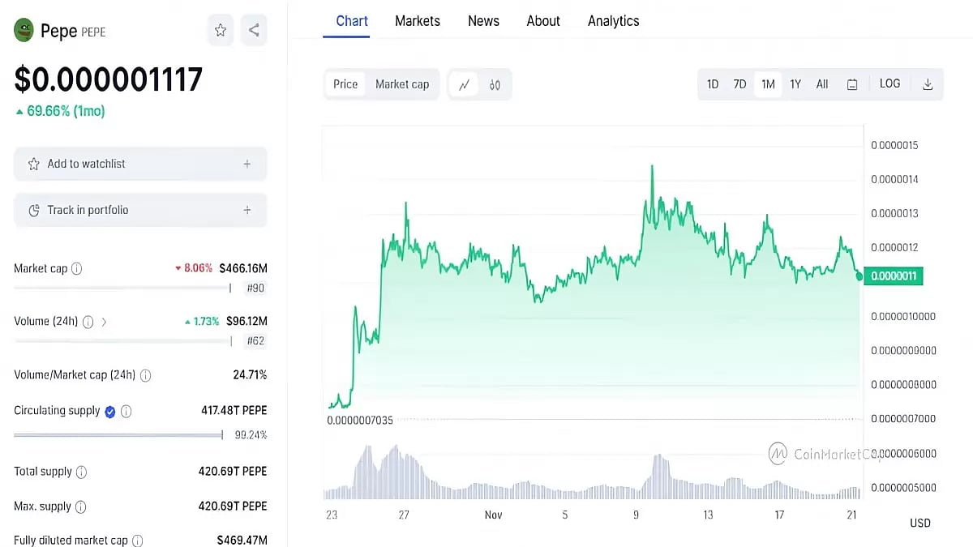Enable logarithmic scale with LOG button

pos(889,83)
